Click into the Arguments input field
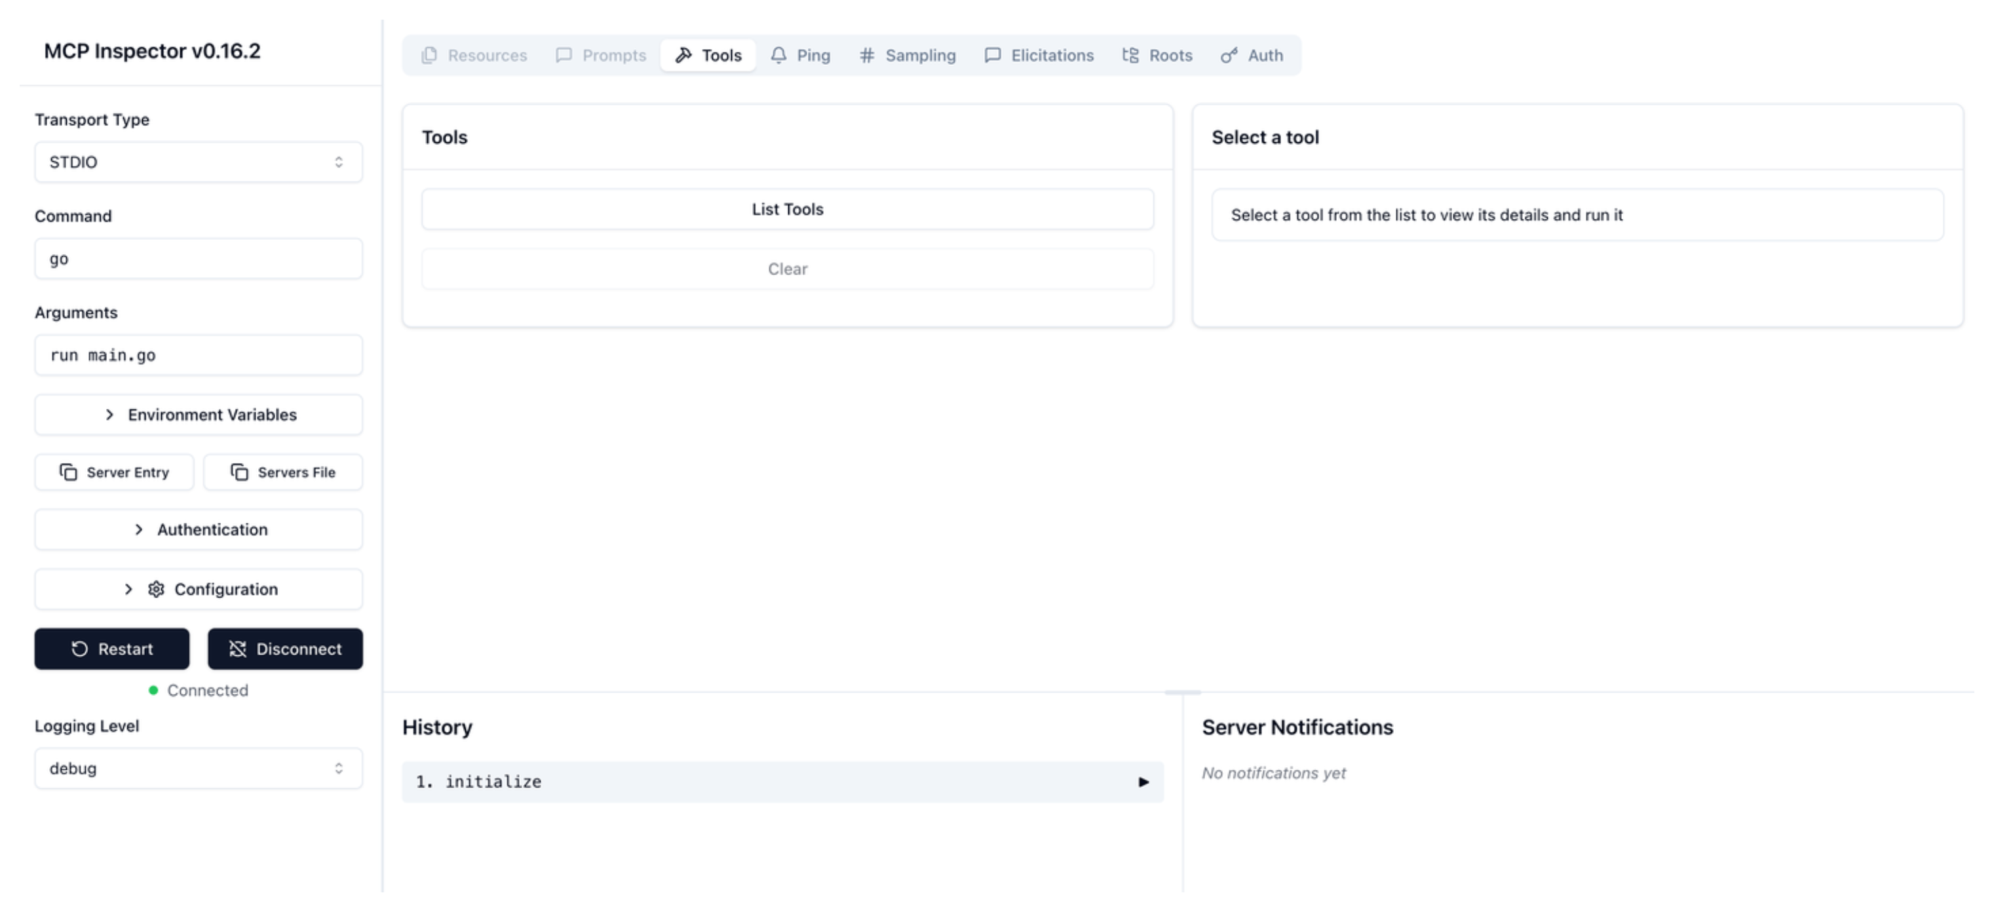 point(198,355)
